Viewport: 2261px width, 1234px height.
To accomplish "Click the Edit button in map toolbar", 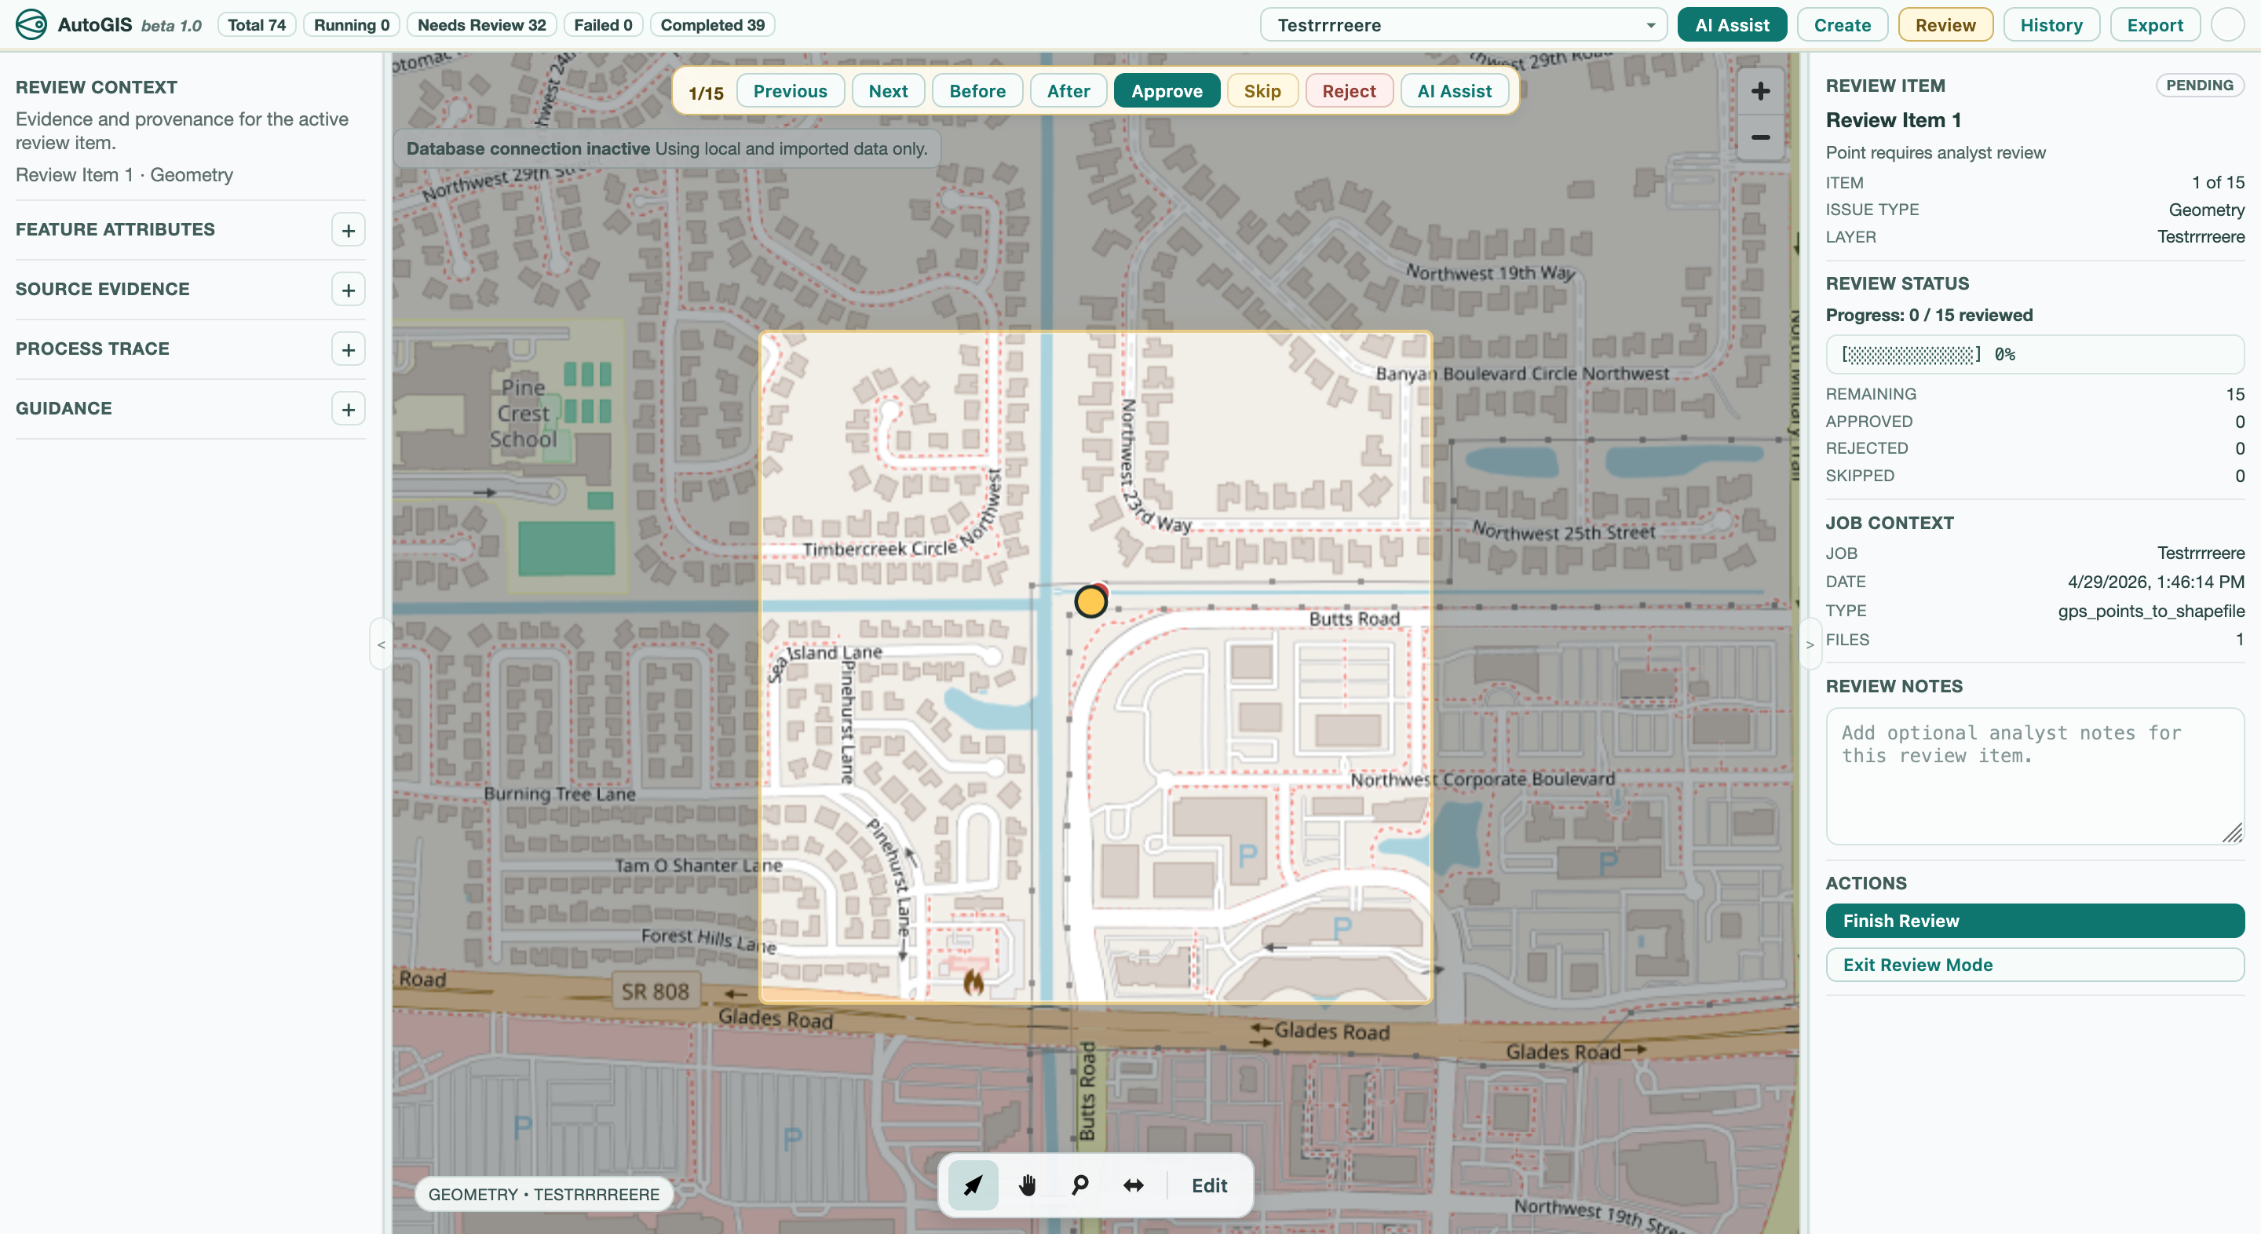I will (x=1210, y=1186).
